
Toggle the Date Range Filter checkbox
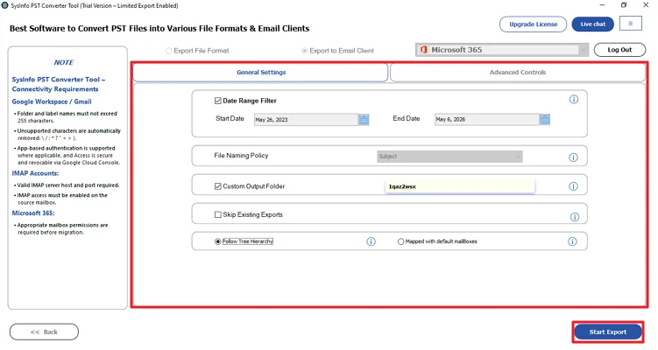click(x=218, y=101)
